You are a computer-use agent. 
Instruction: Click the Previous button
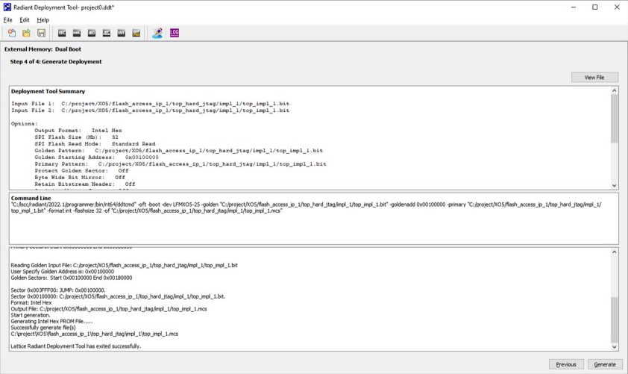tap(566, 364)
